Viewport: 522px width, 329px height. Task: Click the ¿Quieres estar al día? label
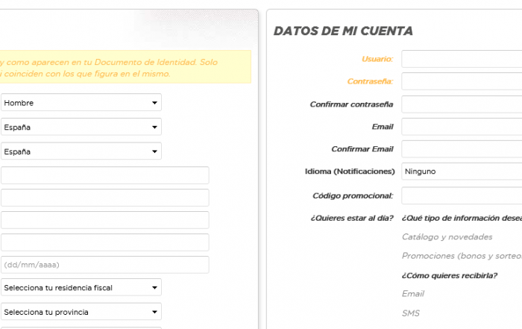pos(352,218)
